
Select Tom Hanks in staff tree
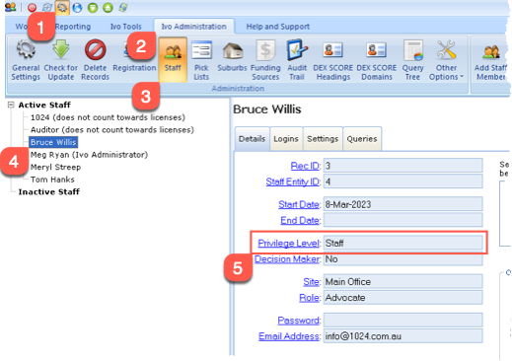pyautogui.click(x=52, y=180)
